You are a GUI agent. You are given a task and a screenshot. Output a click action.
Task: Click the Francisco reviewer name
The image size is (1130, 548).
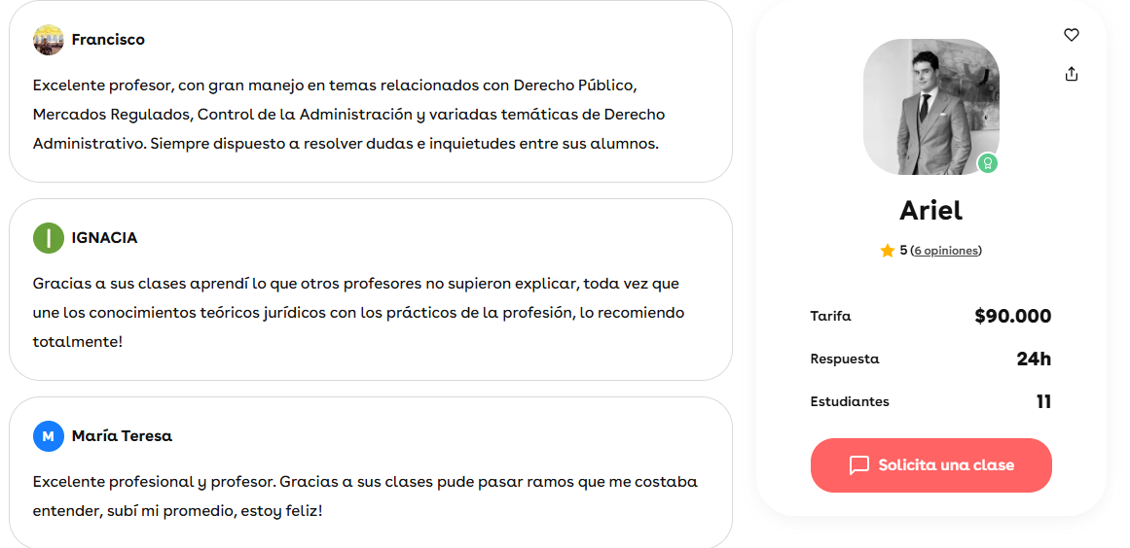click(x=108, y=40)
